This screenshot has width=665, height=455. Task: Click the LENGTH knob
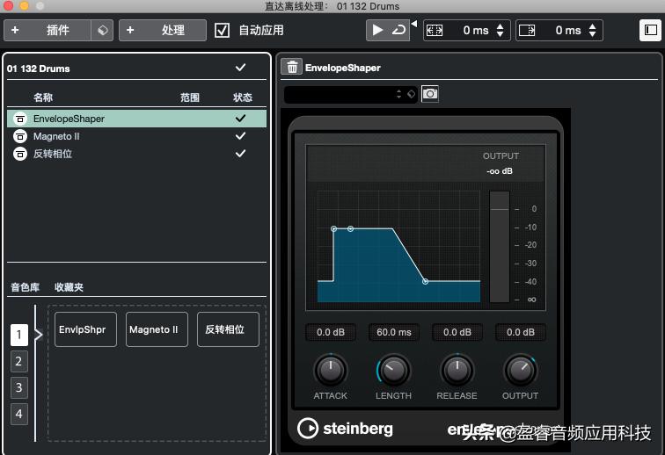click(x=394, y=371)
